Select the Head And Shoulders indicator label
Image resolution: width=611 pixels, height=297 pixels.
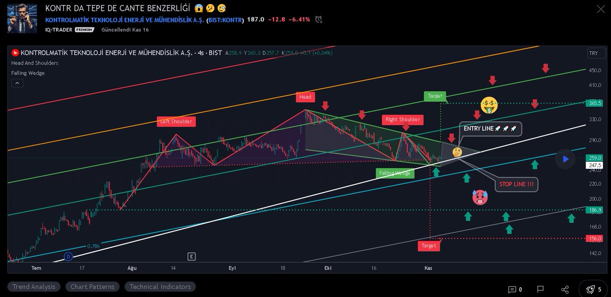coord(35,63)
